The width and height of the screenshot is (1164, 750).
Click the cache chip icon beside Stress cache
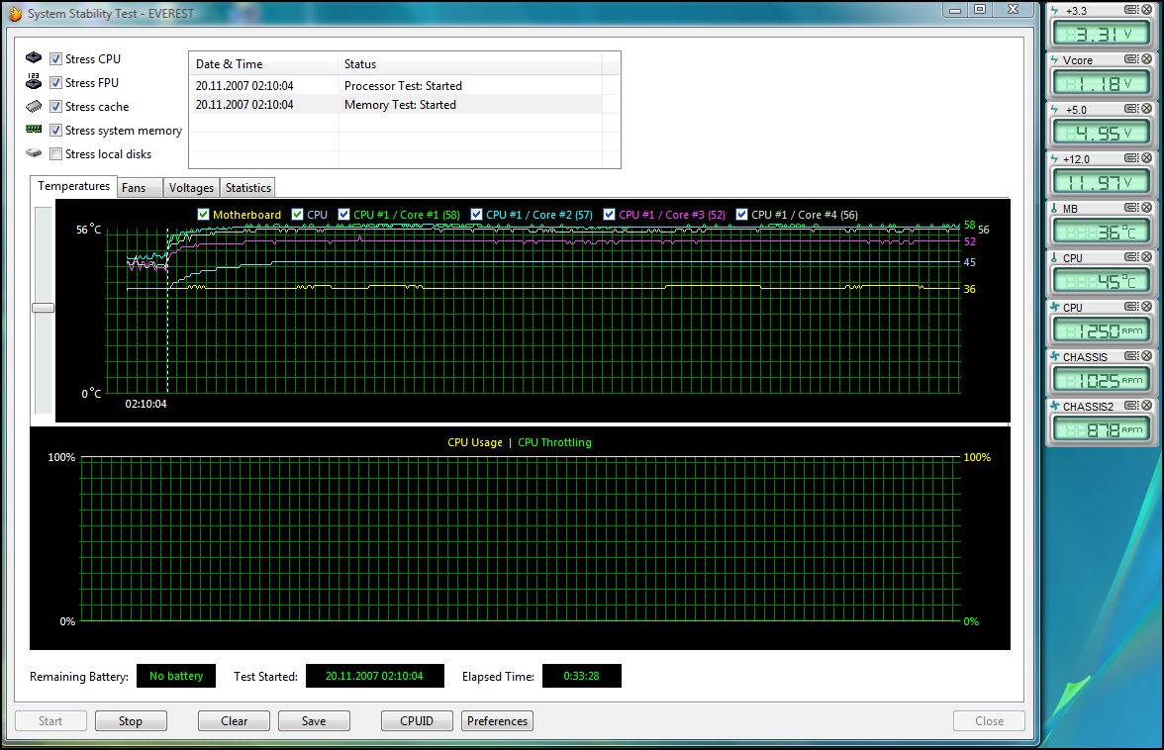[34, 106]
